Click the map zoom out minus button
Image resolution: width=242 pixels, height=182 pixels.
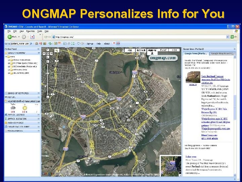point(48,97)
